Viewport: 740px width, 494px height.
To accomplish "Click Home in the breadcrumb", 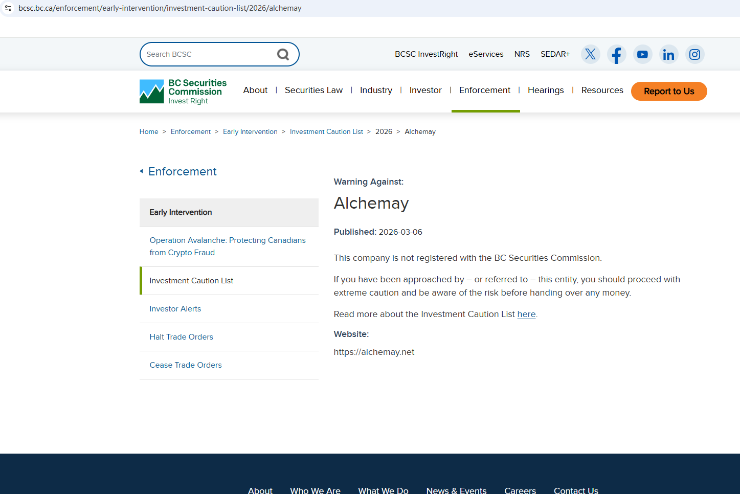I will pyautogui.click(x=149, y=132).
